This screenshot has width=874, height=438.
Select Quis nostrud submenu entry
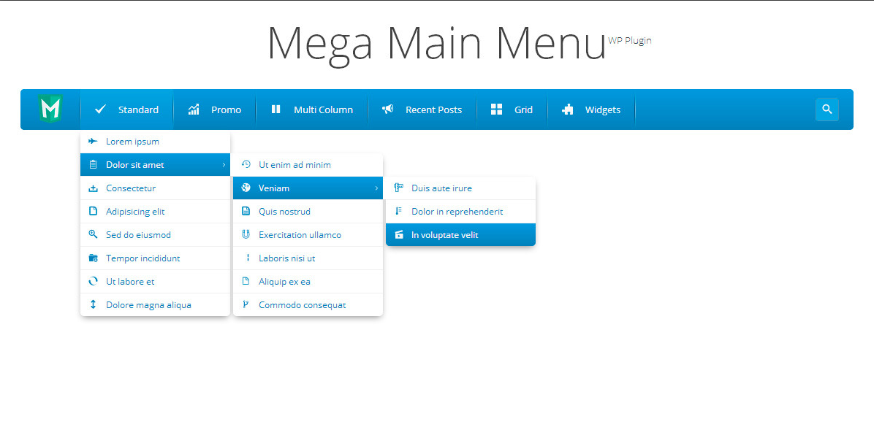coord(308,212)
